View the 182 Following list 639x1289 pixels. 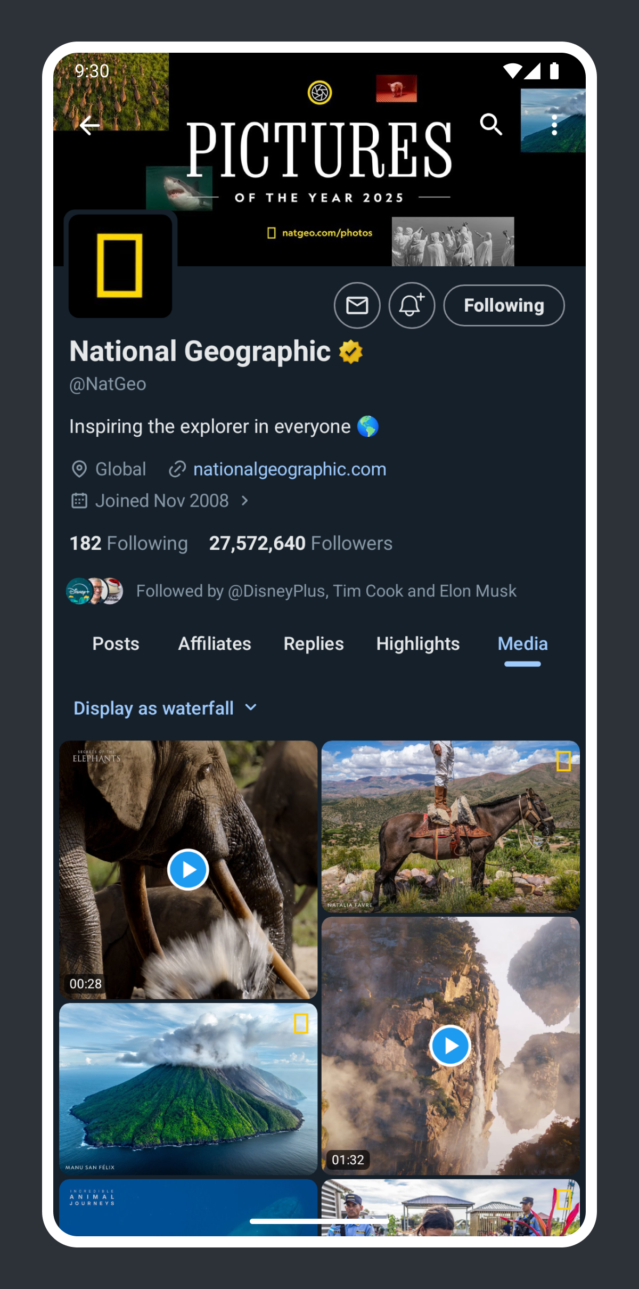(128, 543)
